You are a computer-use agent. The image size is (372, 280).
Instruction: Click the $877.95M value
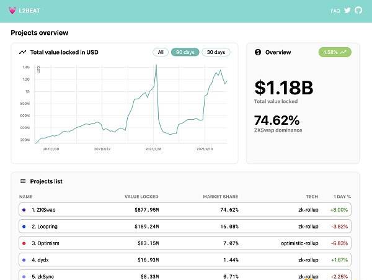pyautogui.click(x=146, y=210)
